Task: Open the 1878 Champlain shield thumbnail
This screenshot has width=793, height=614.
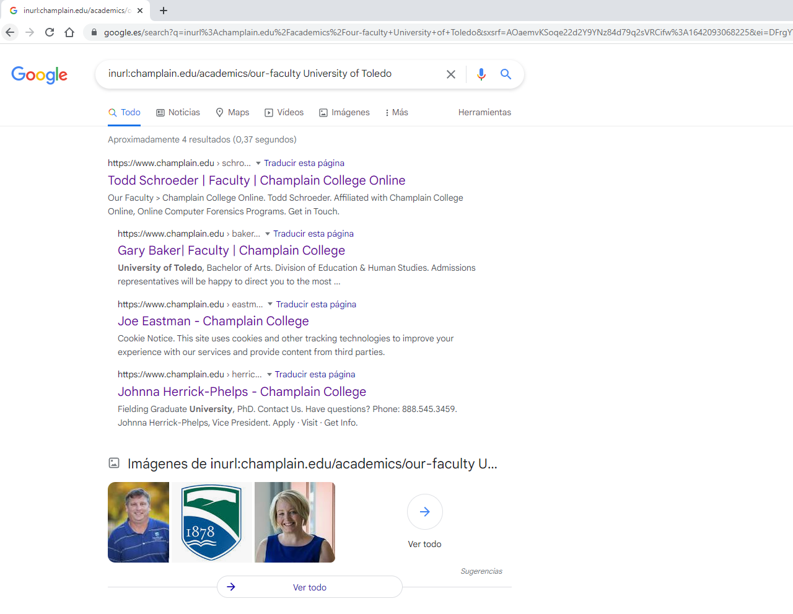Action: (x=211, y=522)
